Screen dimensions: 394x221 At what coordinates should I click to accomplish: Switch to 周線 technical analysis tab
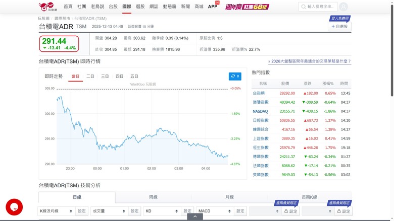(x=153, y=197)
